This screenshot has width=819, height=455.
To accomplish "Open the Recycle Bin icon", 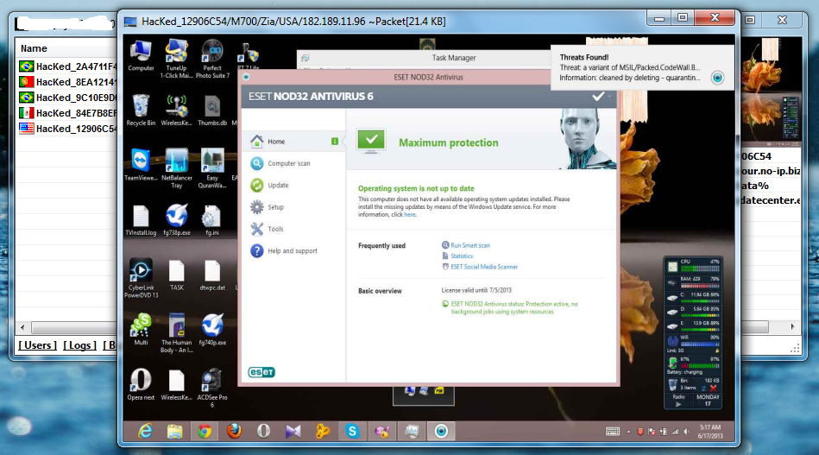I will click(141, 111).
